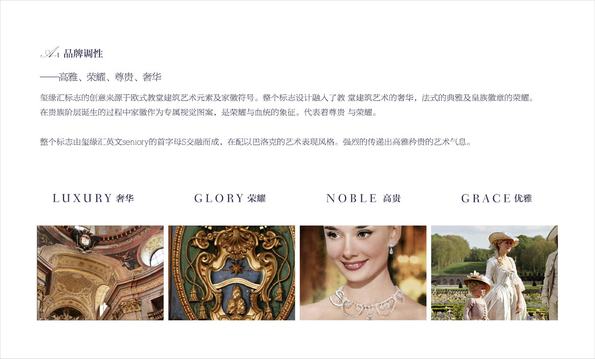Click the star emblem on golden shield
Viewport: 595px width, 359px height.
click(237, 268)
